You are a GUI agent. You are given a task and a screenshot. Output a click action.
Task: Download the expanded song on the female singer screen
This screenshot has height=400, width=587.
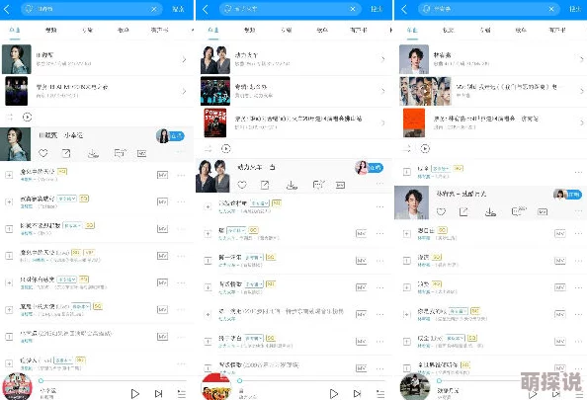point(93,153)
